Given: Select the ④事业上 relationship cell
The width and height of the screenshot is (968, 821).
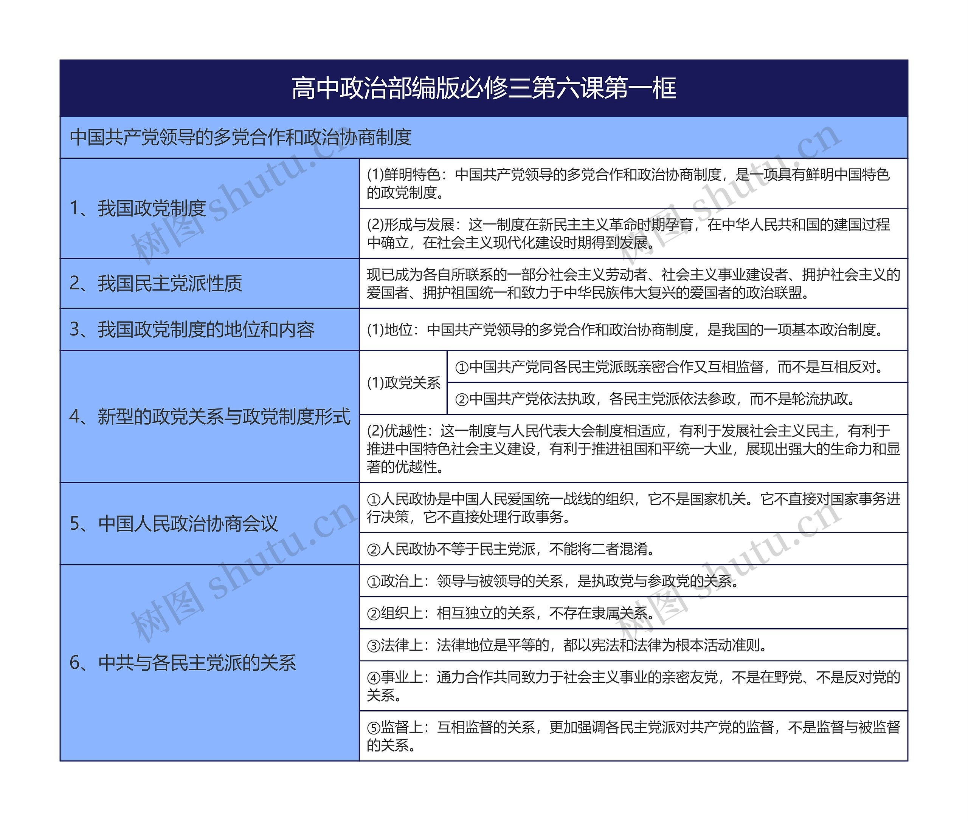Looking at the screenshot, I should pos(633,686).
